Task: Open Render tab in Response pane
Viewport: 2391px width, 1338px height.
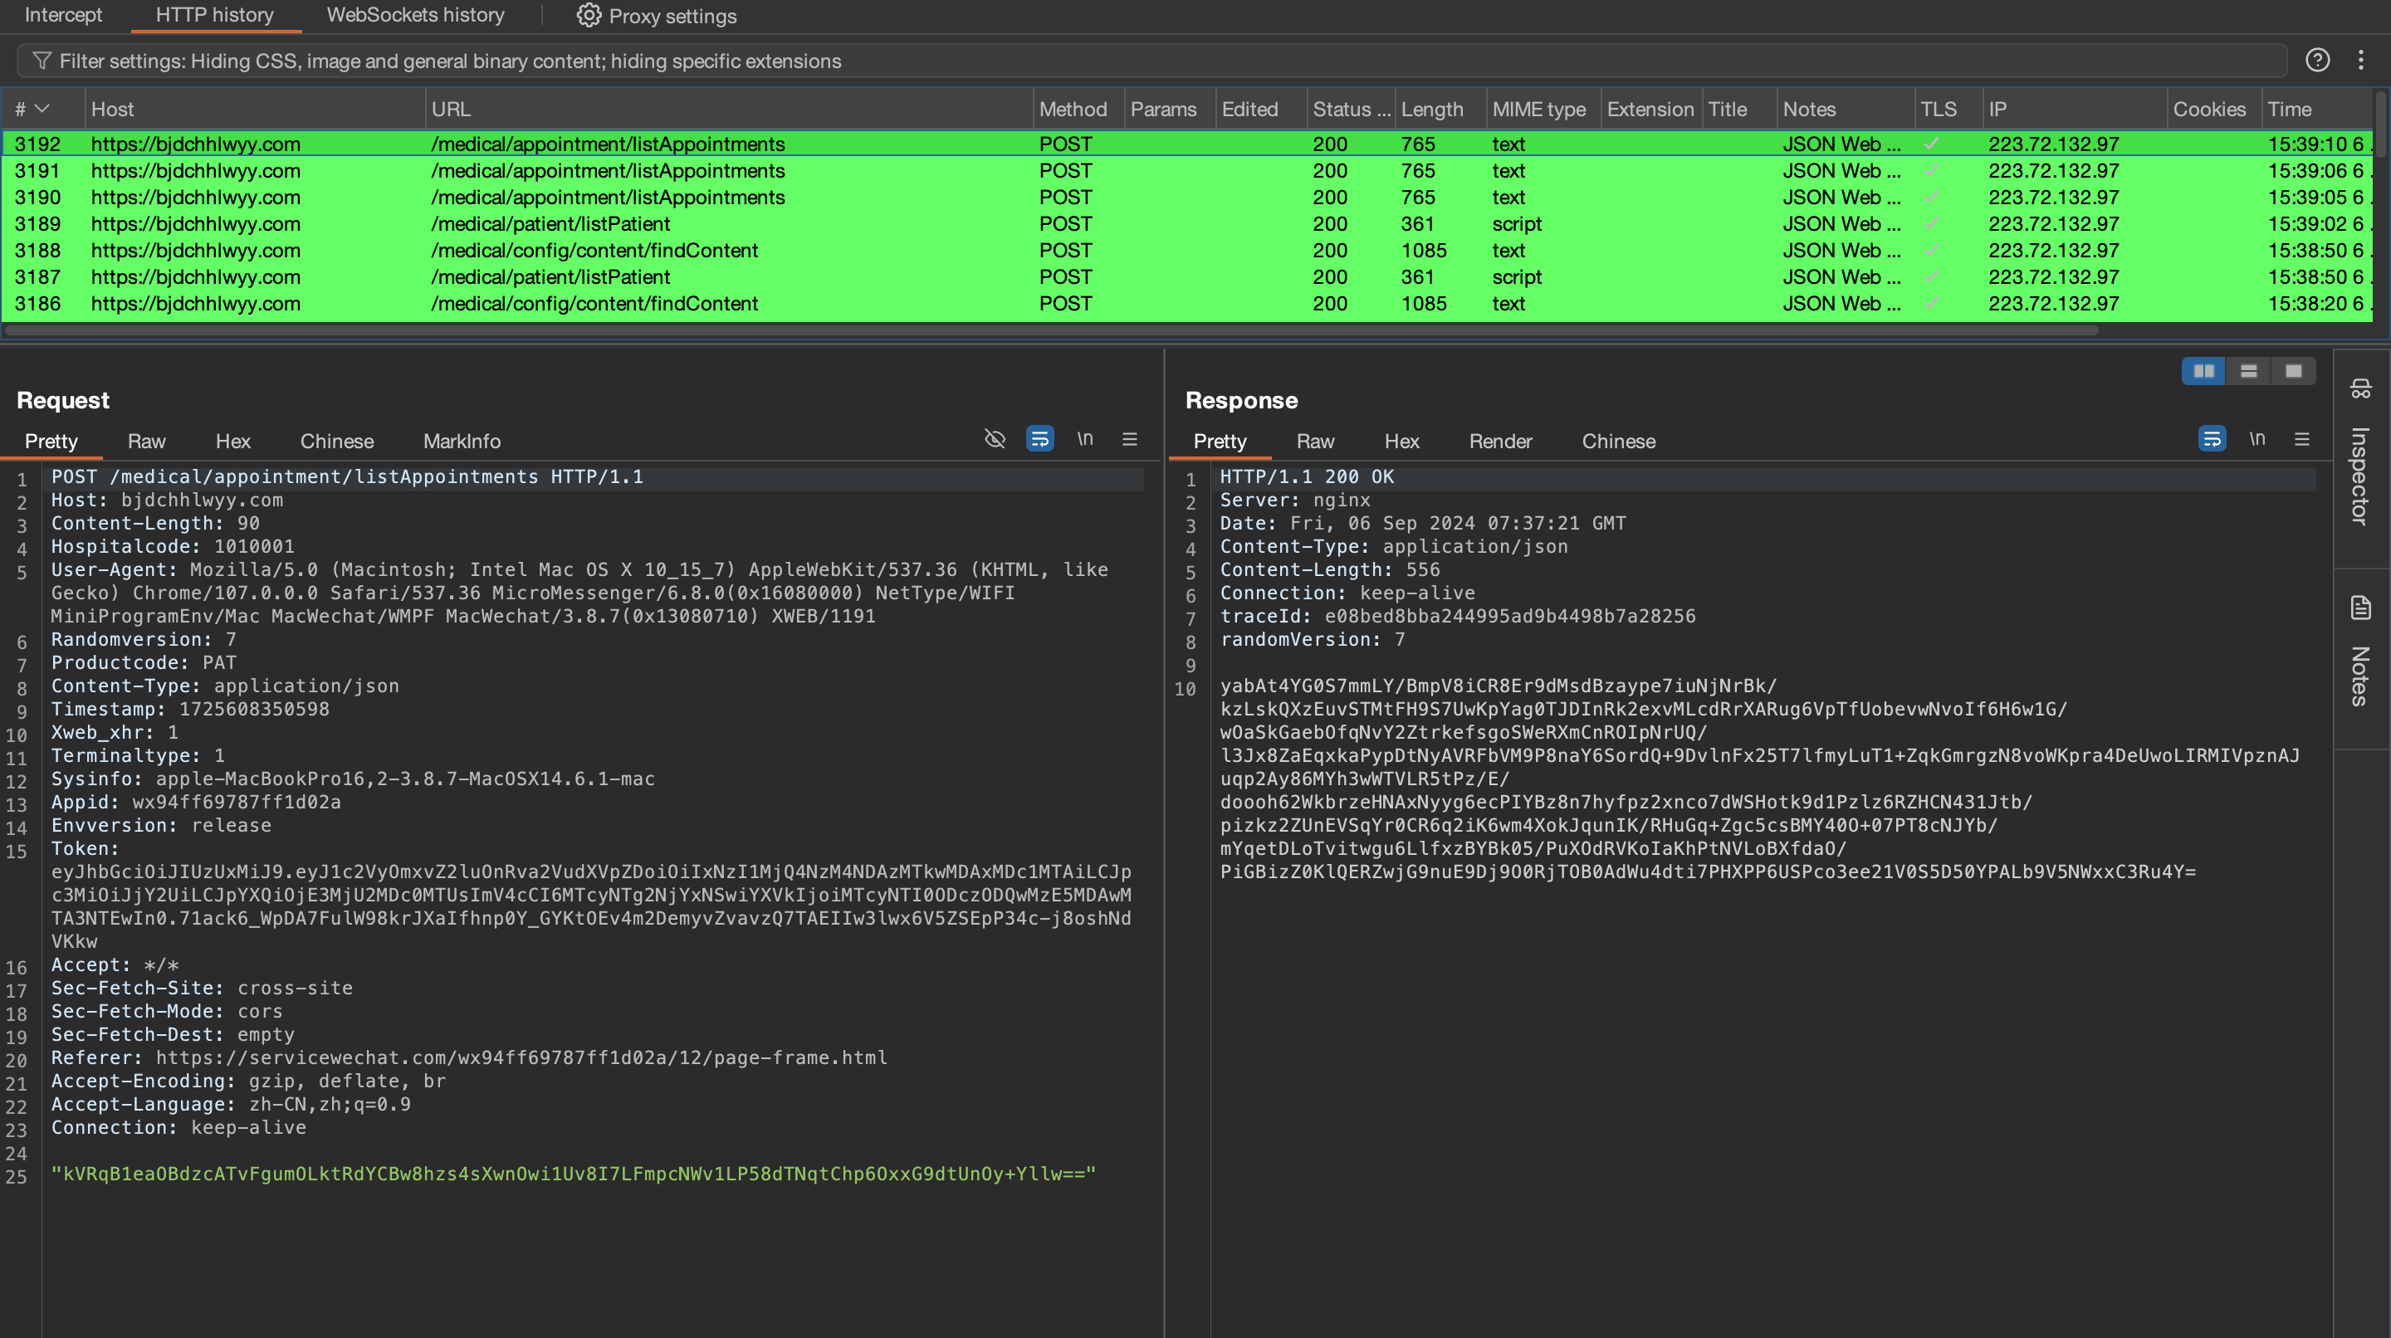Action: (x=1500, y=441)
